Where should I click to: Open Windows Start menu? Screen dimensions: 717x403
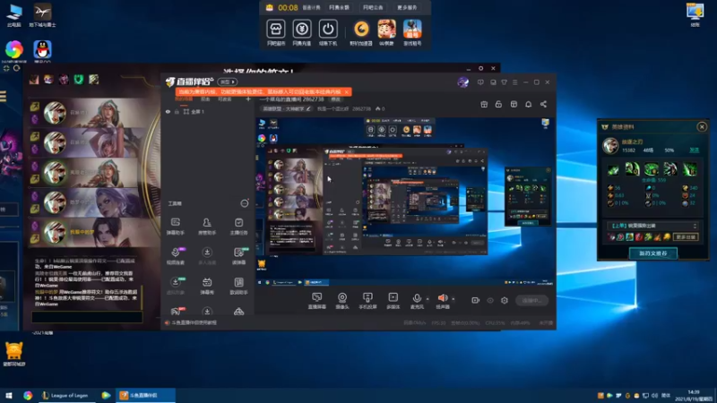tap(9, 395)
